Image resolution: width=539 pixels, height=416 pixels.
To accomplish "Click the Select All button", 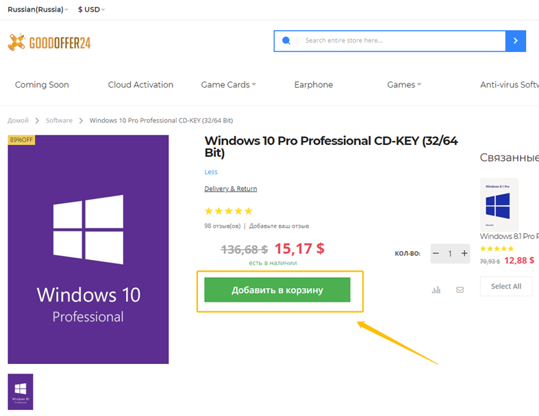I will pos(506,286).
